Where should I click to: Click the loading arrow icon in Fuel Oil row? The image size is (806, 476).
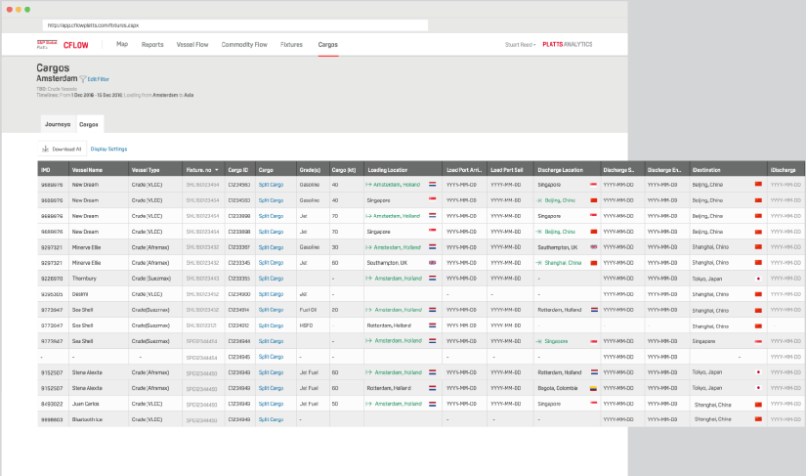[x=368, y=310]
